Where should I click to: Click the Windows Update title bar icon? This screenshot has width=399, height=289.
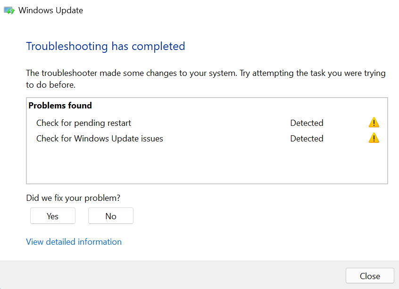(x=9, y=10)
